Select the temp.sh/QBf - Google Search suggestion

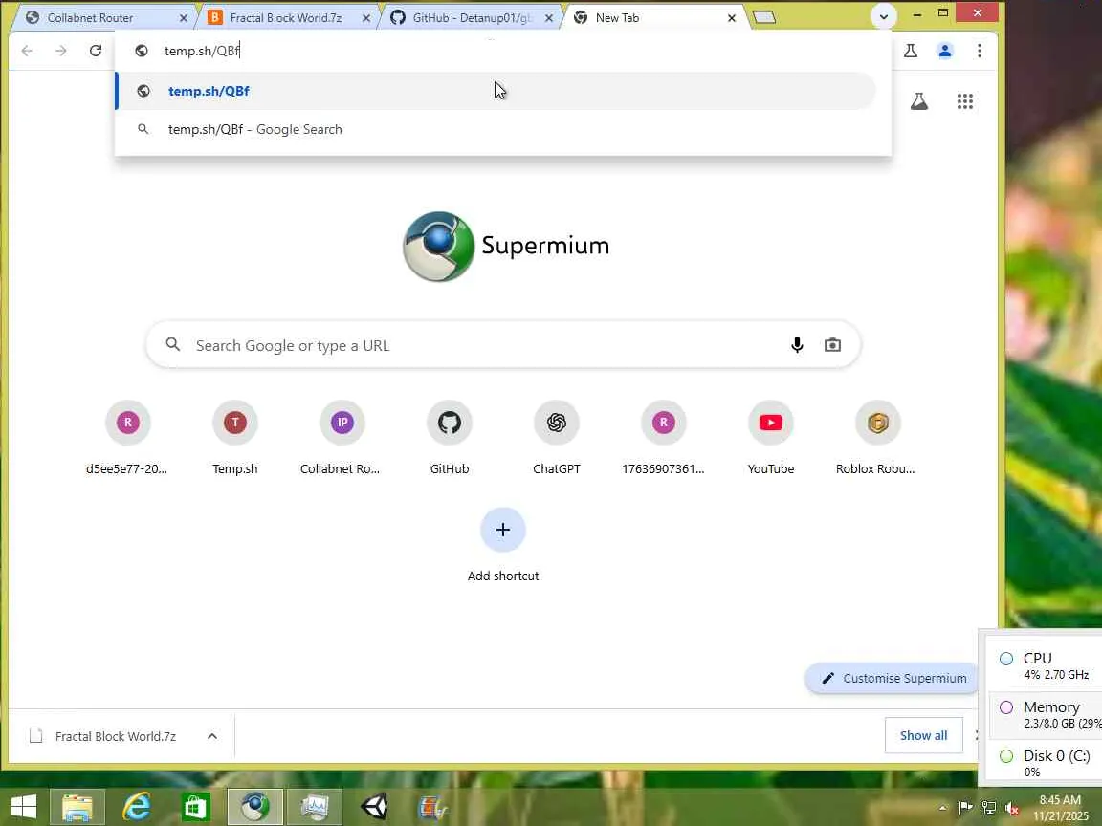coord(496,129)
